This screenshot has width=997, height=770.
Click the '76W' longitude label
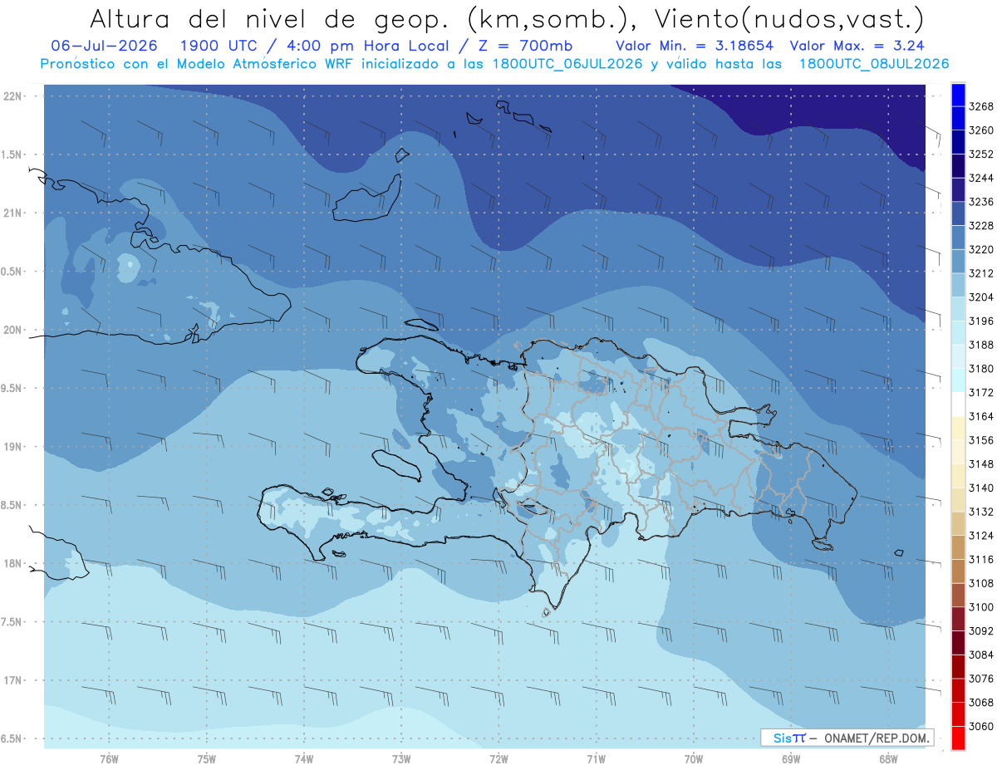(109, 759)
